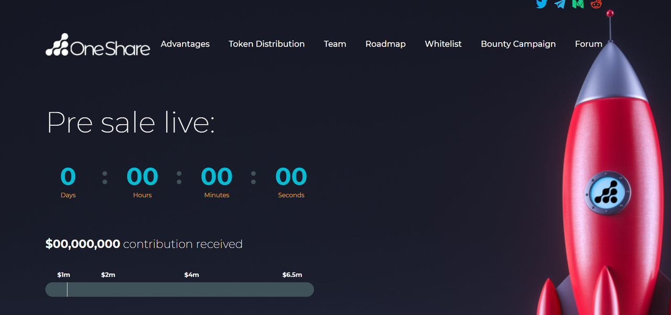
Task: Click the rocket's porthole logo emblem
Action: [x=608, y=193]
